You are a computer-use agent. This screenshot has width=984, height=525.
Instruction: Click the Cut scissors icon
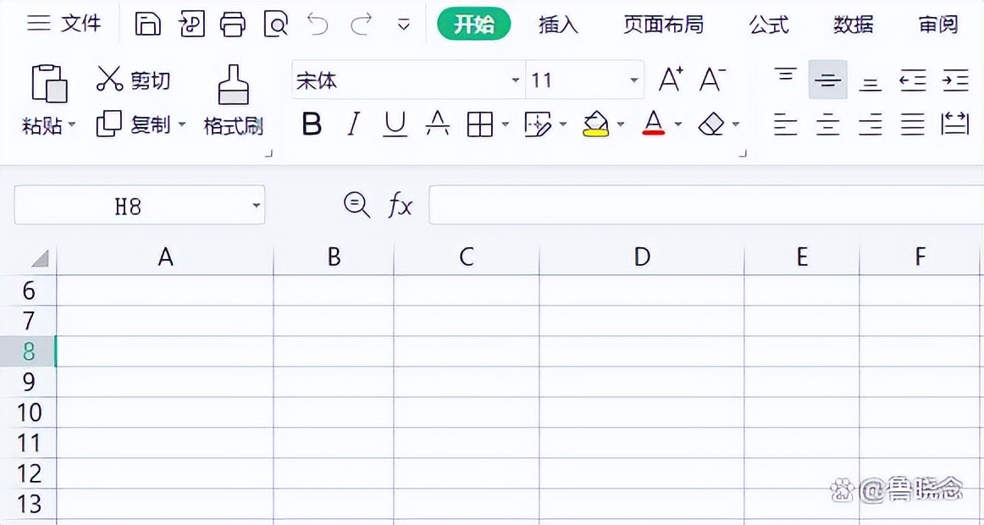(110, 80)
